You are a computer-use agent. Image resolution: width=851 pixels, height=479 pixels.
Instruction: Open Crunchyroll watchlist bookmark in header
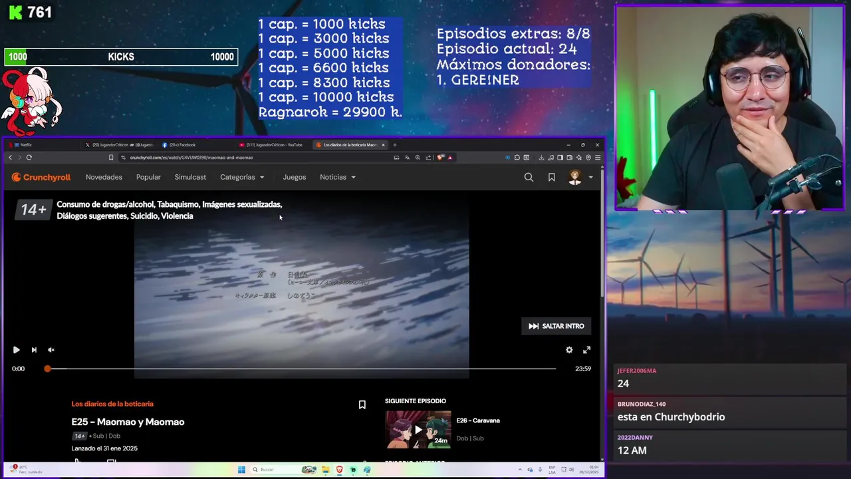pyautogui.click(x=552, y=177)
